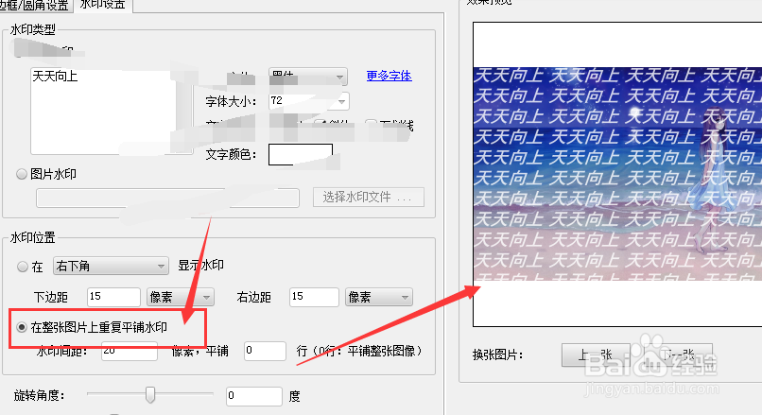Open the 右边距 unit 像素 dropdown
The height and width of the screenshot is (415, 762).
click(x=379, y=297)
